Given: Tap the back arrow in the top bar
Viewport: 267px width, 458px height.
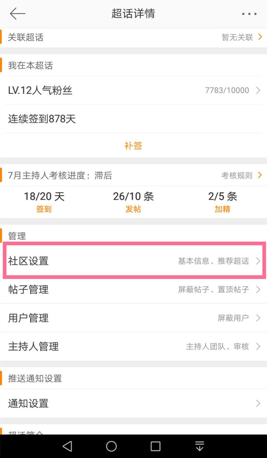Looking at the screenshot, I should point(17,14).
